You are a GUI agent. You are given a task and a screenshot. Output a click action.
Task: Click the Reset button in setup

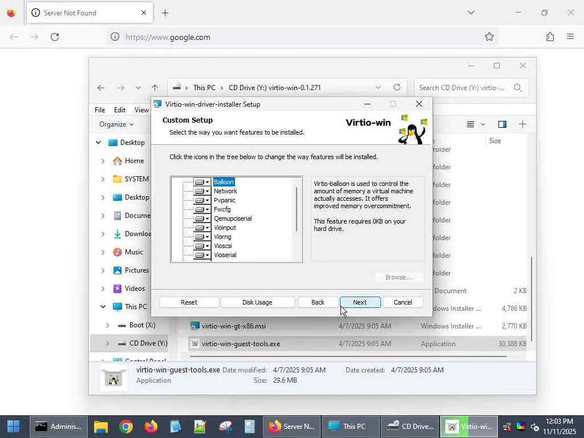point(189,302)
